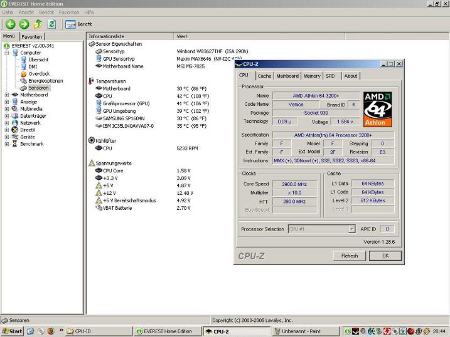Click the Benchmark hourglass icon in tree
Viewport: 450px width, 337px height.
coord(15,143)
